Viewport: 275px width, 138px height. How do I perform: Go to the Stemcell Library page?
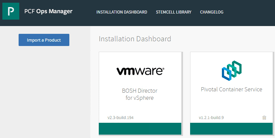click(174, 12)
